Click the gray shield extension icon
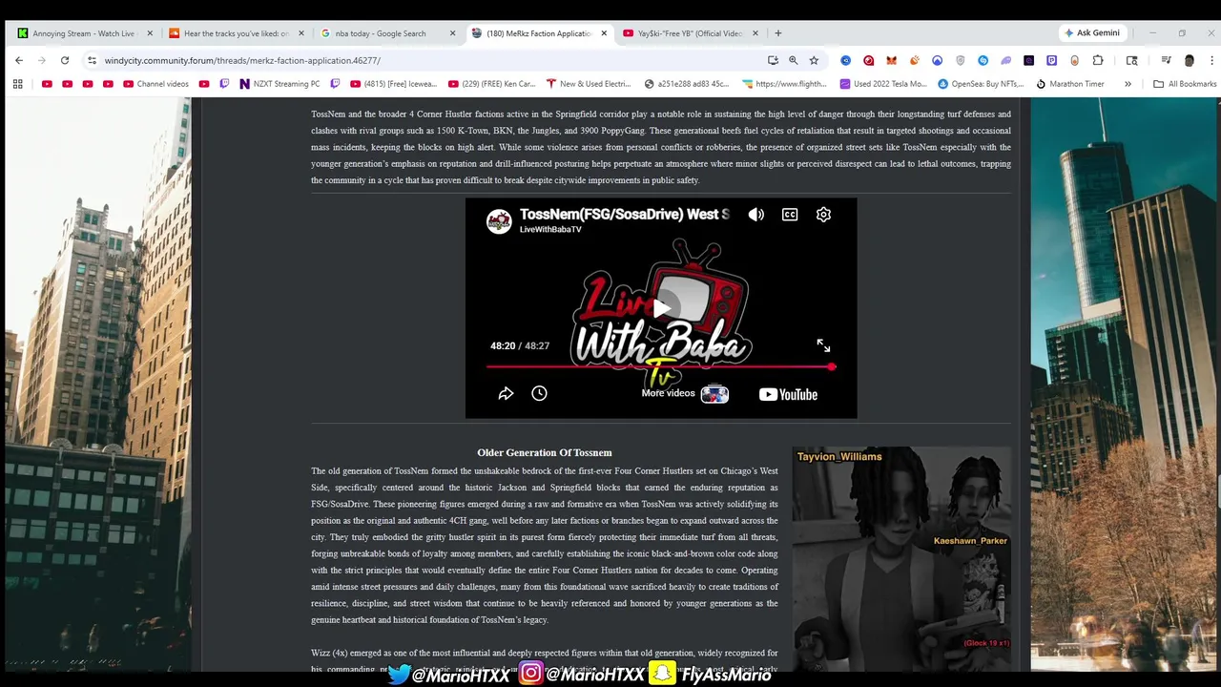 point(960,60)
